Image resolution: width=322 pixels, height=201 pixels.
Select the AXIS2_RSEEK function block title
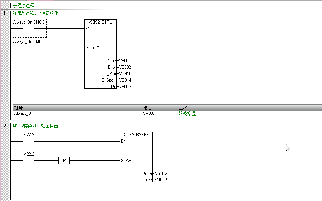click(136, 135)
